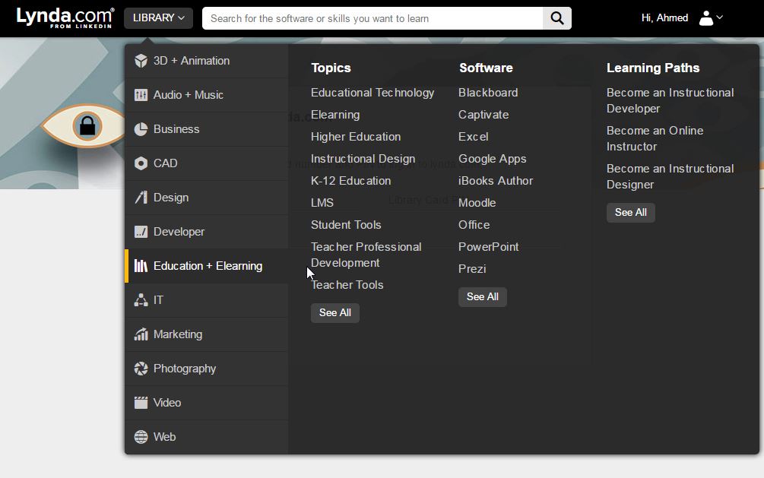Viewport: 764px width, 478px height.
Task: Click the Education + Elearning books icon
Action: [x=141, y=265]
